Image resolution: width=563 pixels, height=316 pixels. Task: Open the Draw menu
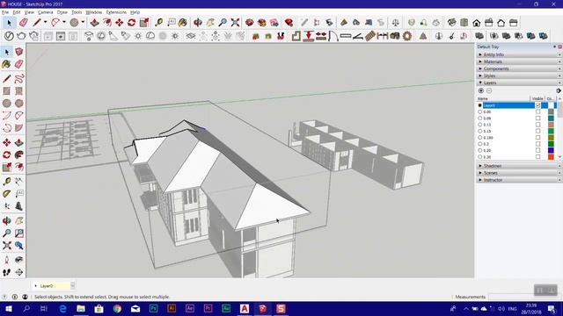pyautogui.click(x=62, y=12)
